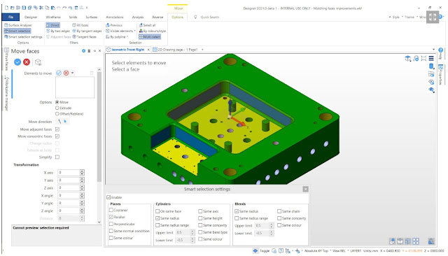Click the Undo arrow in quick access toolbar
The width and height of the screenshot is (448, 256).
[59, 8]
